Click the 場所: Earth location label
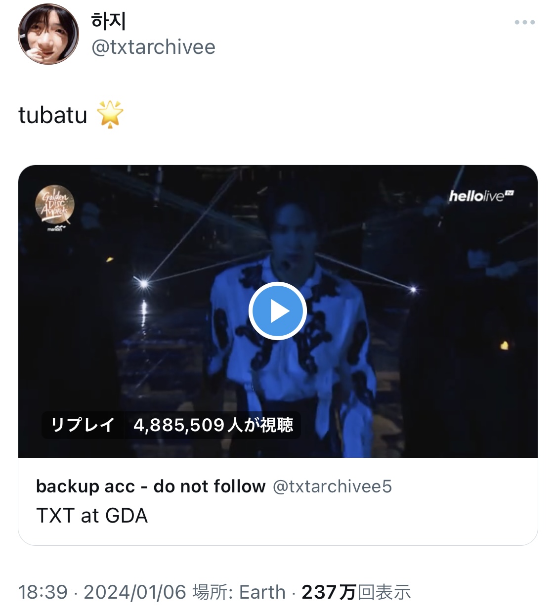 click(239, 592)
